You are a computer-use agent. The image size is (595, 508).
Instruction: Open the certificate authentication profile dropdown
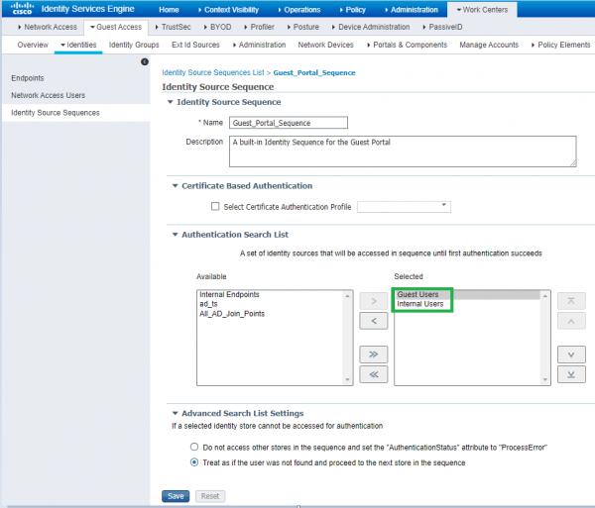403,207
